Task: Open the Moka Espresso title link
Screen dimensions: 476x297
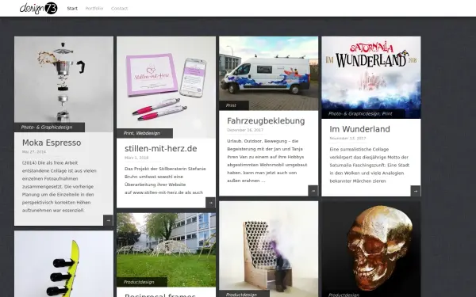Action: pyautogui.click(x=52, y=143)
